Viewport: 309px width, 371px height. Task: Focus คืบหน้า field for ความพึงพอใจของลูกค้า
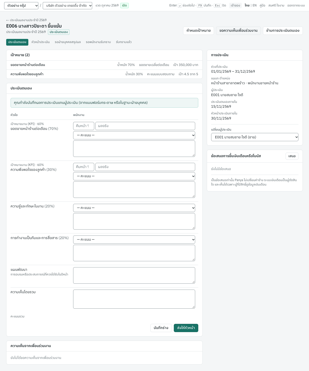tap(84, 167)
